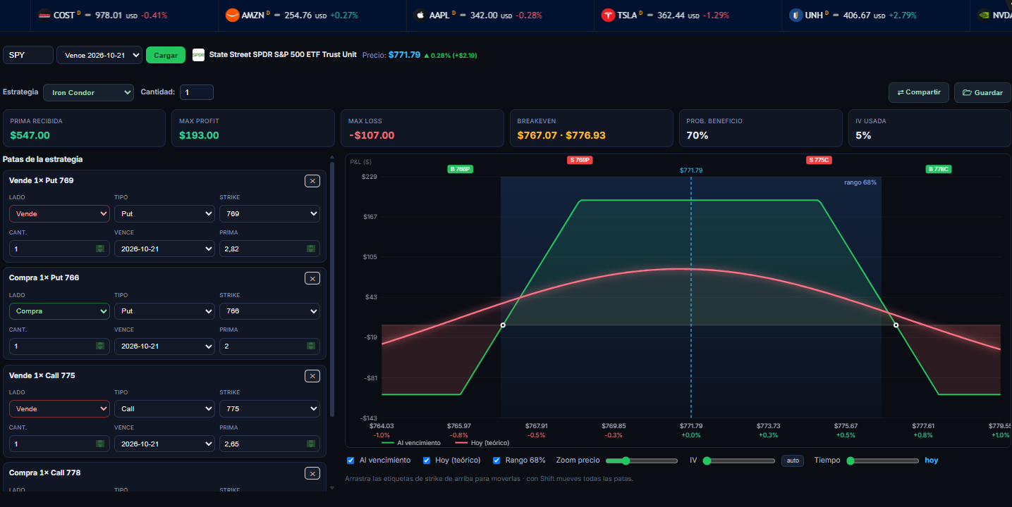This screenshot has width=1012, height=507.
Task: Remove the Compra 1× Put 766 leg
Action: click(312, 278)
